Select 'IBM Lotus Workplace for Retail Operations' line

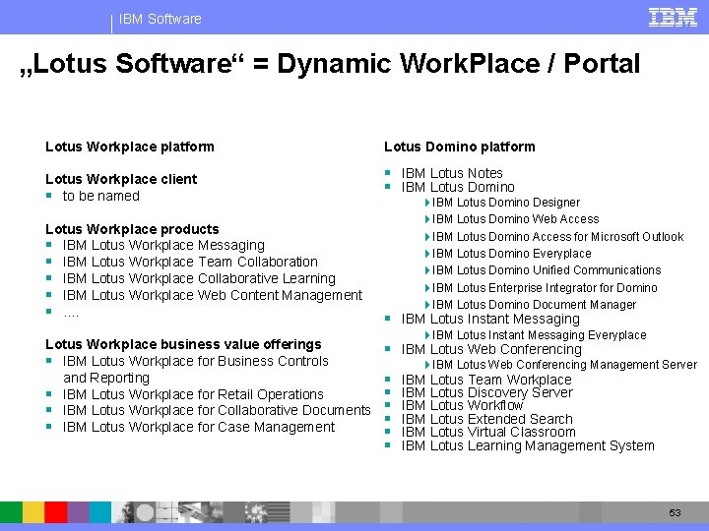tap(193, 394)
